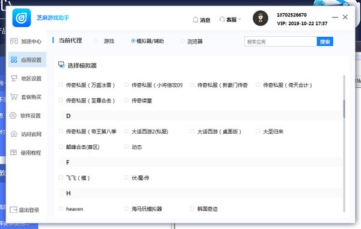Open 应用设置 in the sidebar

coord(27,60)
